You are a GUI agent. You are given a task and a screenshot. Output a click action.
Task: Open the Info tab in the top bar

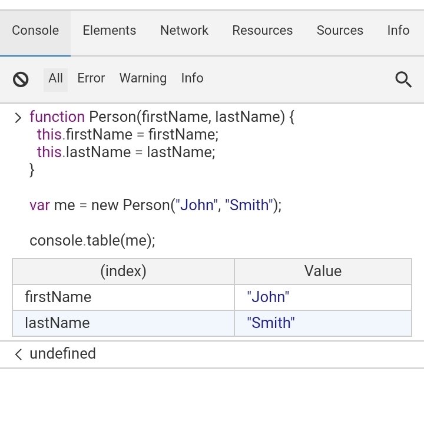(398, 30)
